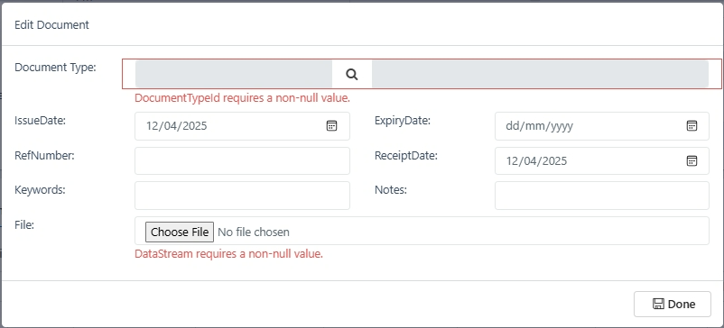724x328 pixels.
Task: Click into the Notes input field
Action: click(601, 196)
